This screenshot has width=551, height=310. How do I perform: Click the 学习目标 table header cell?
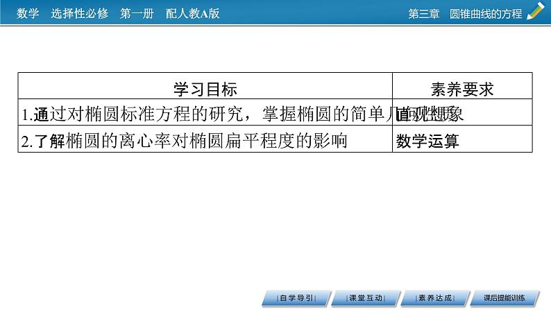point(205,89)
